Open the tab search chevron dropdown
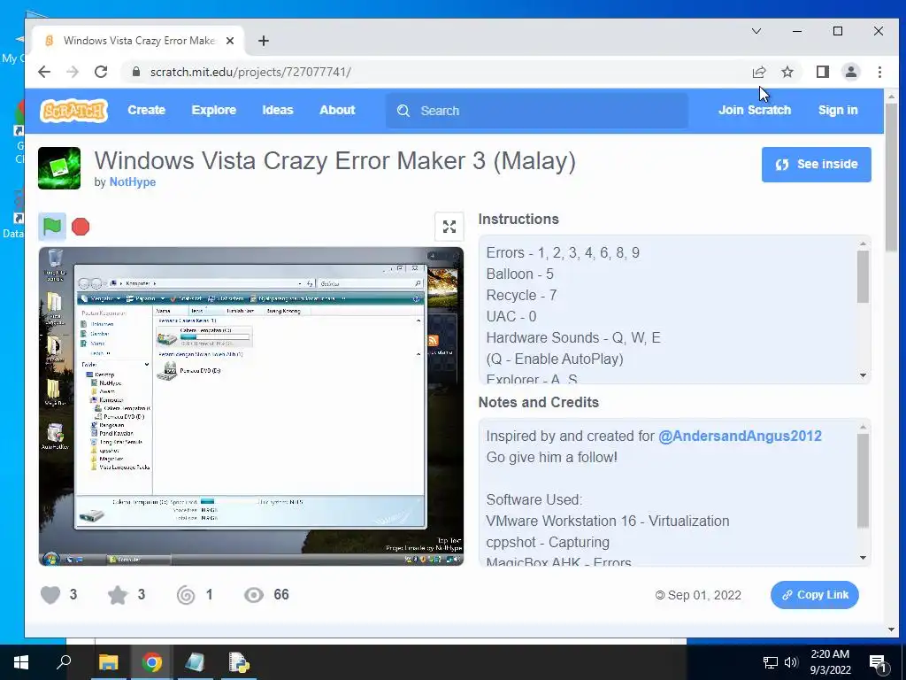The image size is (906, 680). pyautogui.click(x=756, y=31)
